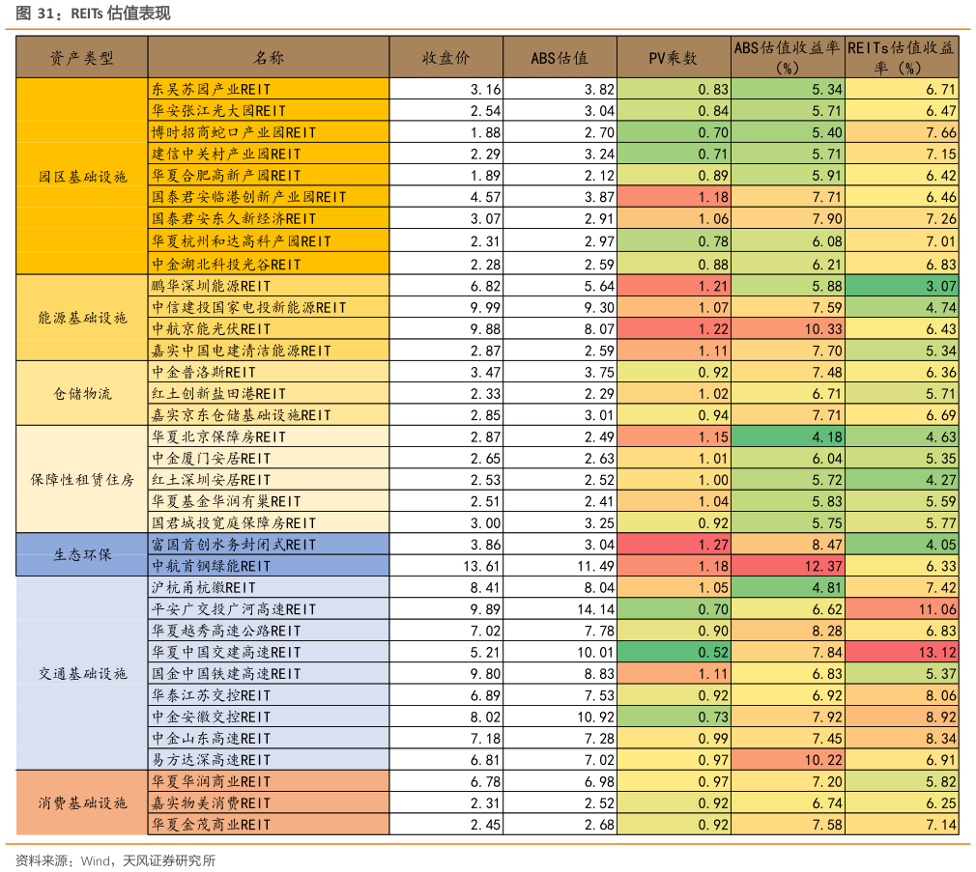Click the name "红土创新盐田港REIT"
Viewport: 976px width, 872px height.
click(219, 394)
